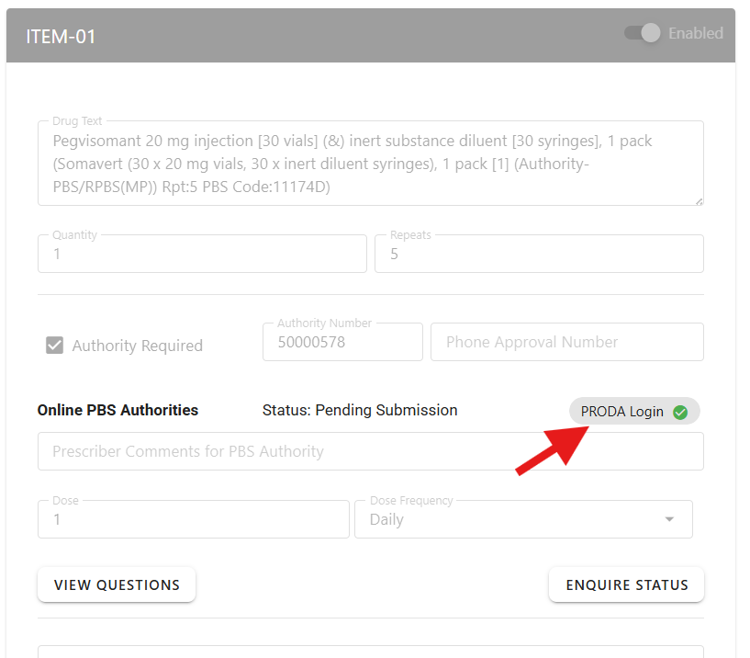The width and height of the screenshot is (750, 658).
Task: Click the Phone Approval Number field
Action: tap(566, 342)
